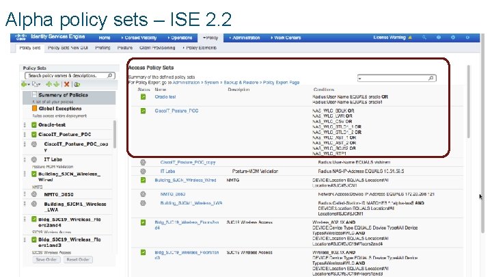Toggle Bldg_SJC19_Wireless_Floors2and4 checkbox in left list
492x277 pixels.
(34, 220)
